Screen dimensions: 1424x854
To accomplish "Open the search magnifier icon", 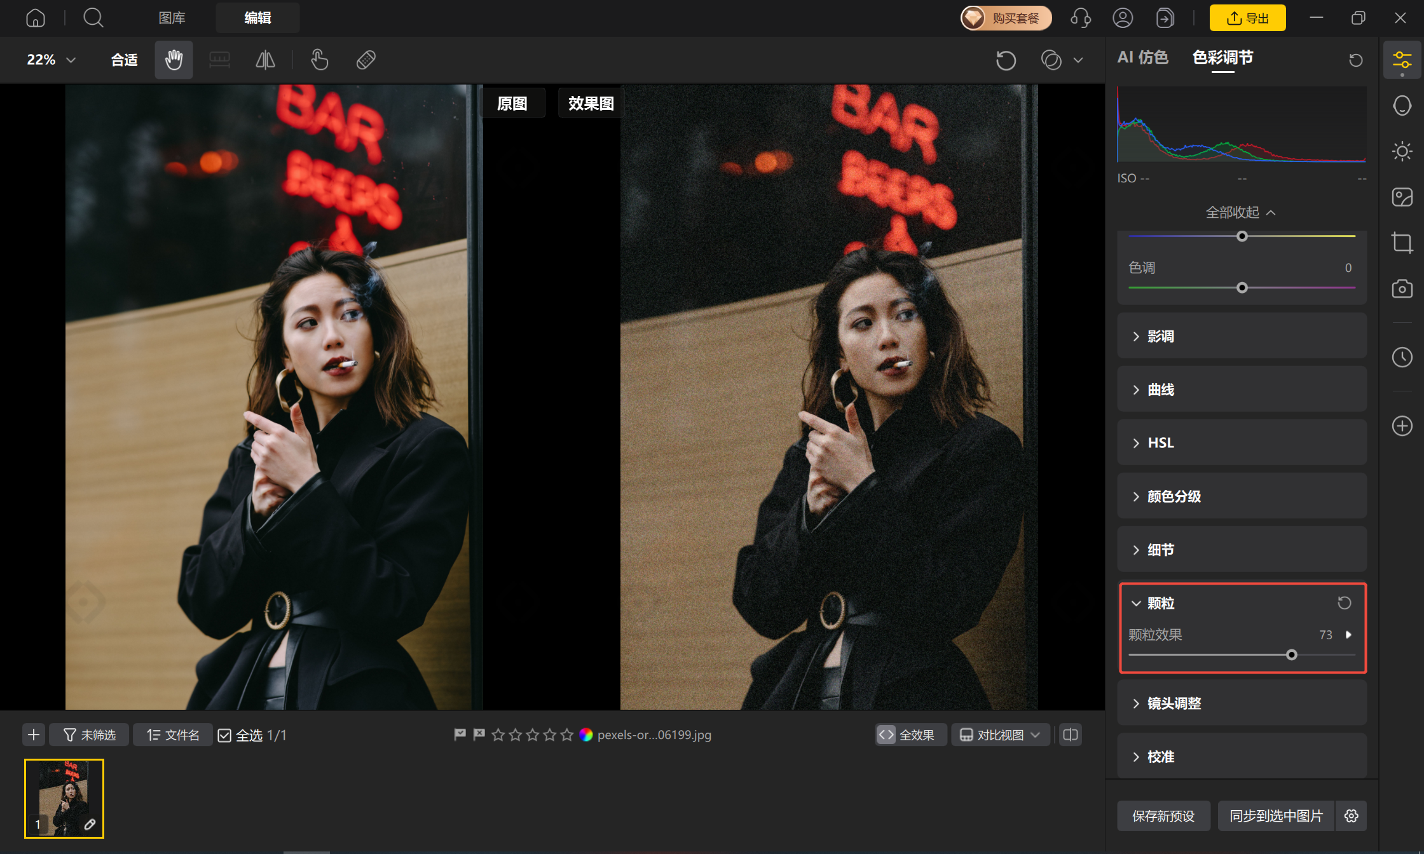I will pyautogui.click(x=93, y=18).
